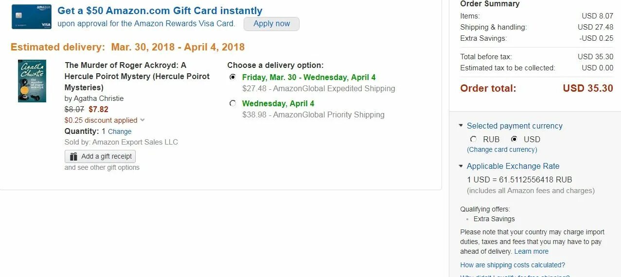Click the gift icon on the receipt button
The image size is (621, 277).
[x=73, y=157]
